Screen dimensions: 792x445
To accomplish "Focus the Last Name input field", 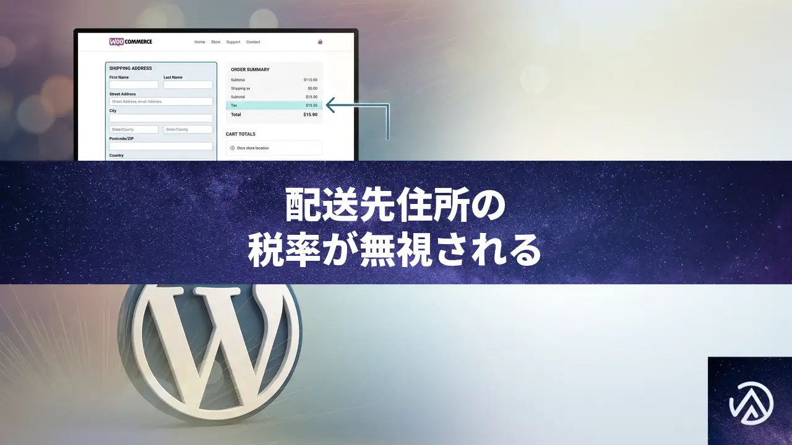I will (x=188, y=85).
